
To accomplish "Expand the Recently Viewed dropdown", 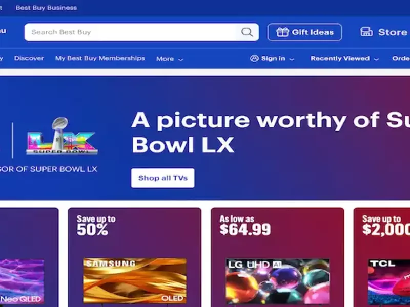I will (x=376, y=59).
